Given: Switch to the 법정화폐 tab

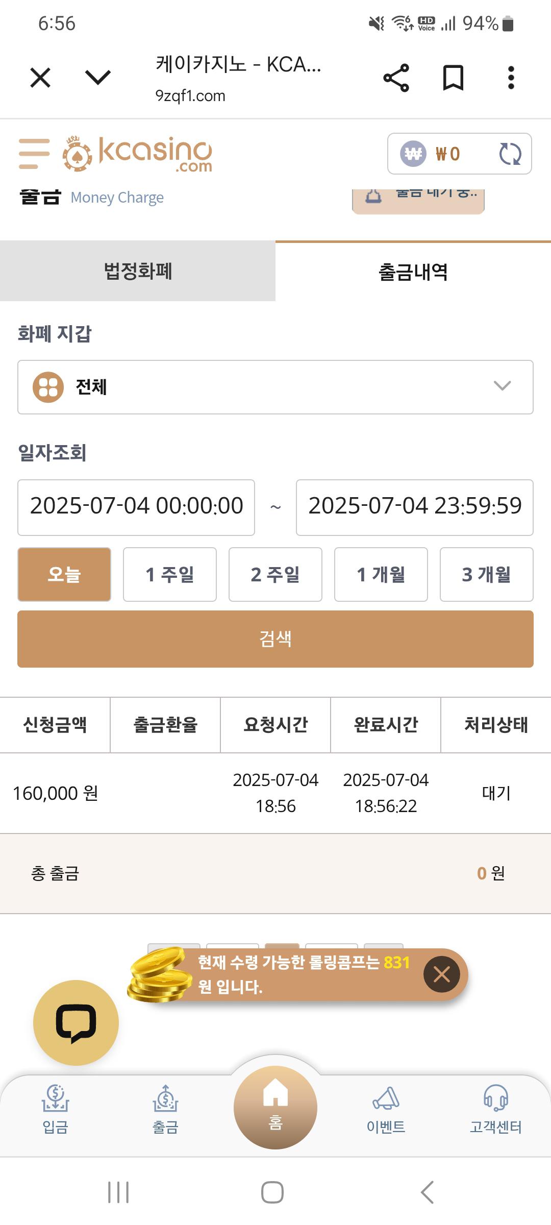Looking at the screenshot, I should (138, 271).
